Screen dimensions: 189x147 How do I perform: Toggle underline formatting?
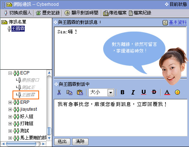[144, 92]
